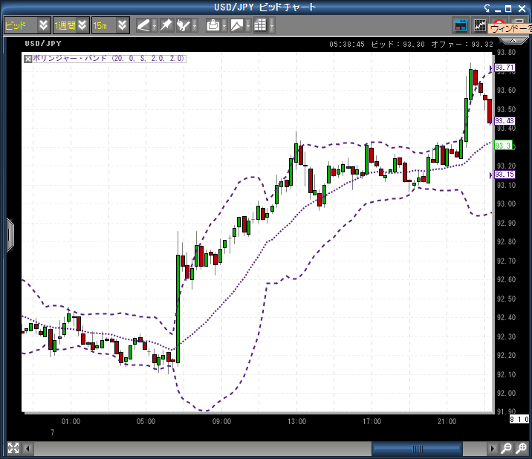Toggle full-screen with the expand arrows icon
532x459 pixels.
(x=13, y=448)
